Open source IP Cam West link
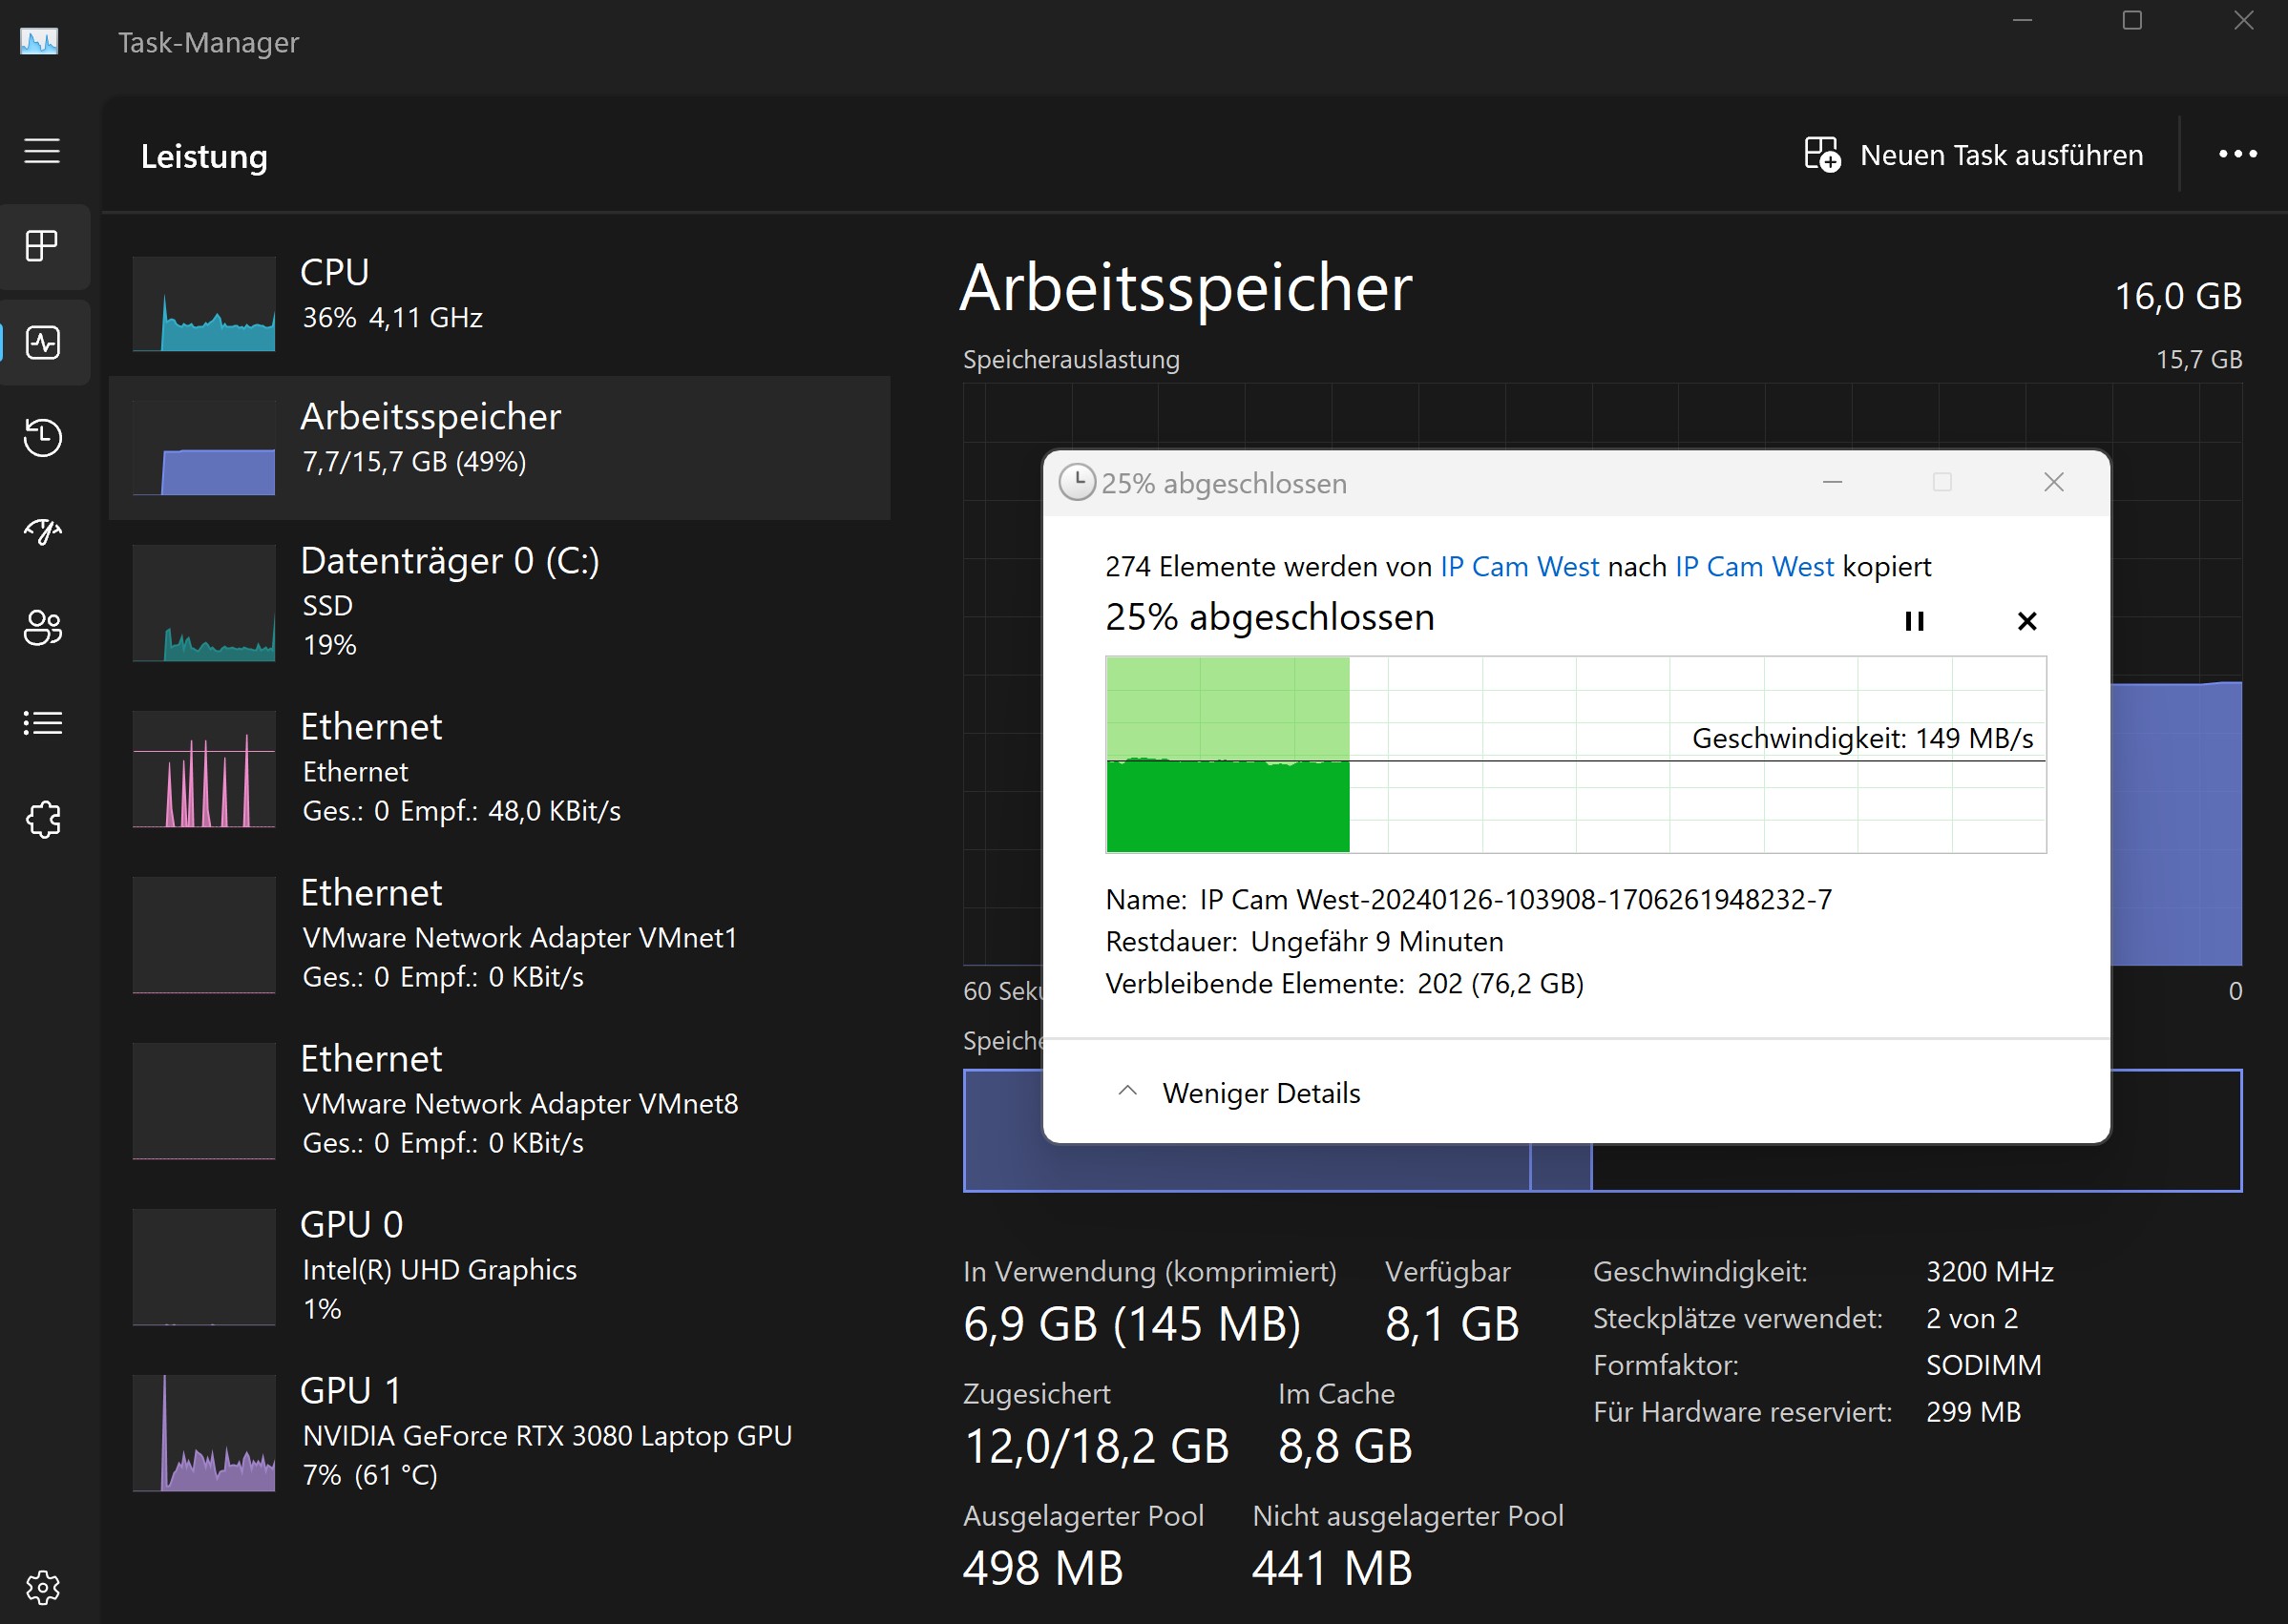 (1519, 567)
